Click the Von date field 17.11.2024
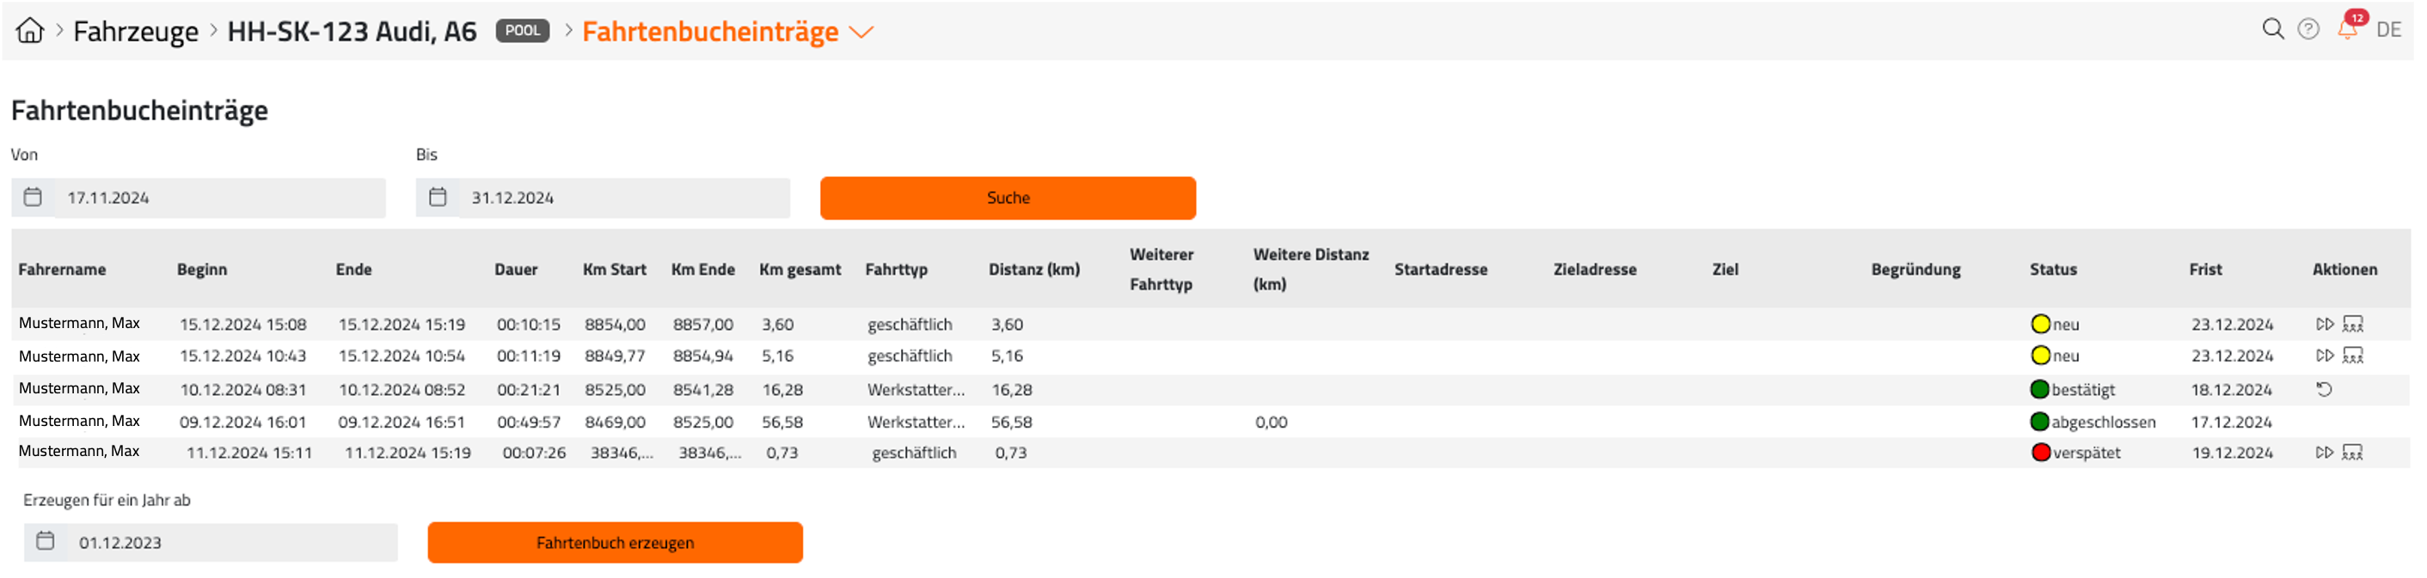This screenshot has width=2427, height=578. tap(219, 198)
